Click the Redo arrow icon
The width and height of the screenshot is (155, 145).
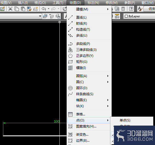tap(53, 9)
